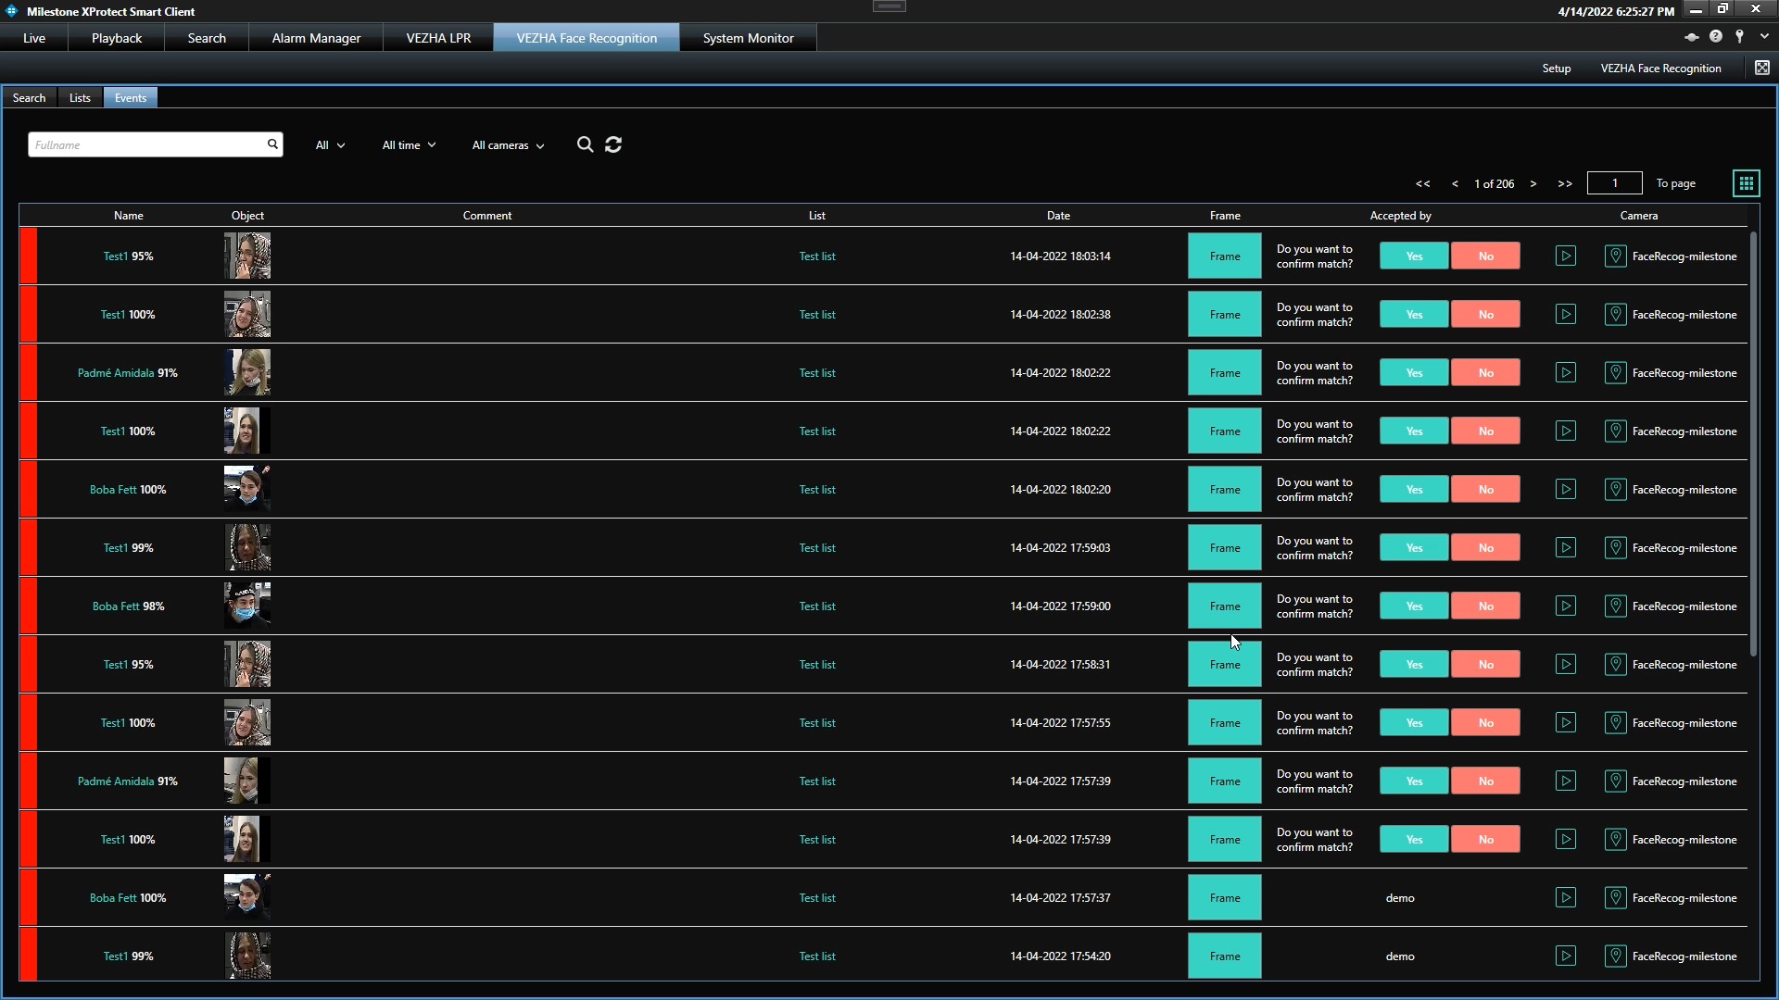Image resolution: width=1779 pixels, height=1000 pixels.
Task: Sort by the Date column header
Action: (x=1058, y=216)
